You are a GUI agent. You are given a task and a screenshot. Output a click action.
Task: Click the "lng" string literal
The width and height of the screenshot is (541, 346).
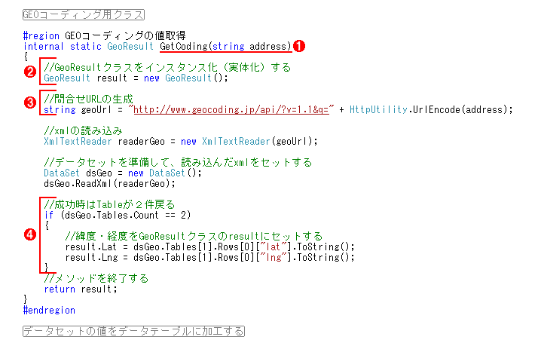(274, 257)
